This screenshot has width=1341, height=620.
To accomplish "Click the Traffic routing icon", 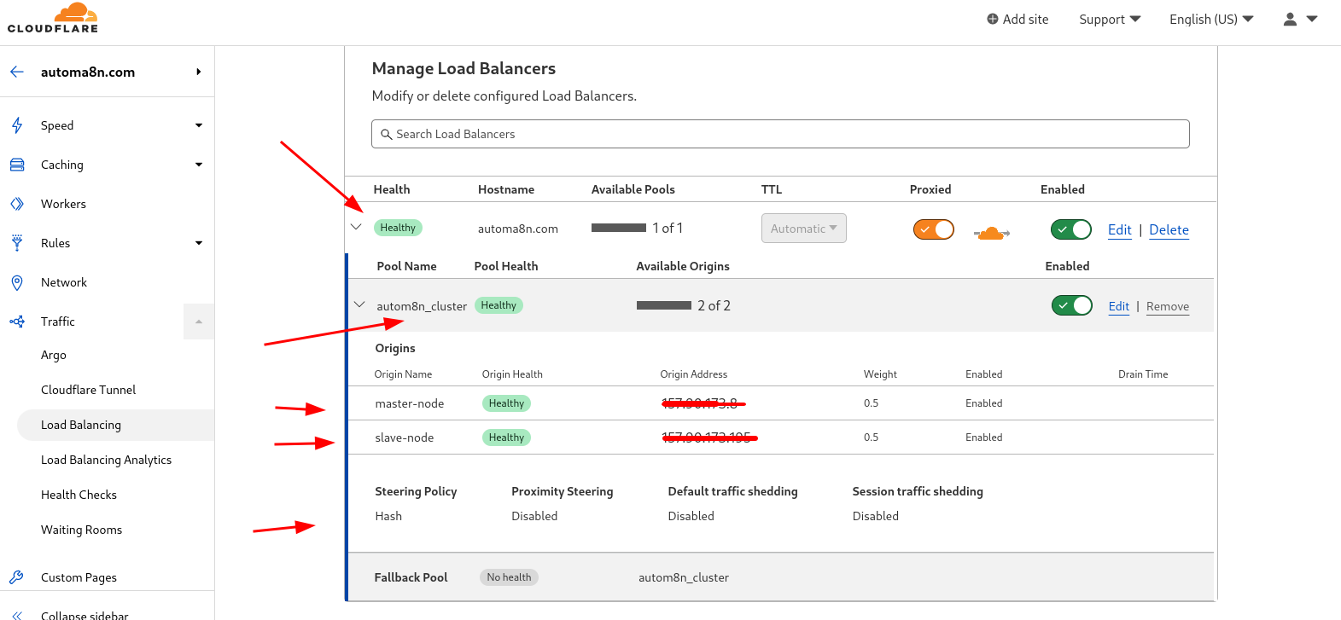I will pos(17,322).
